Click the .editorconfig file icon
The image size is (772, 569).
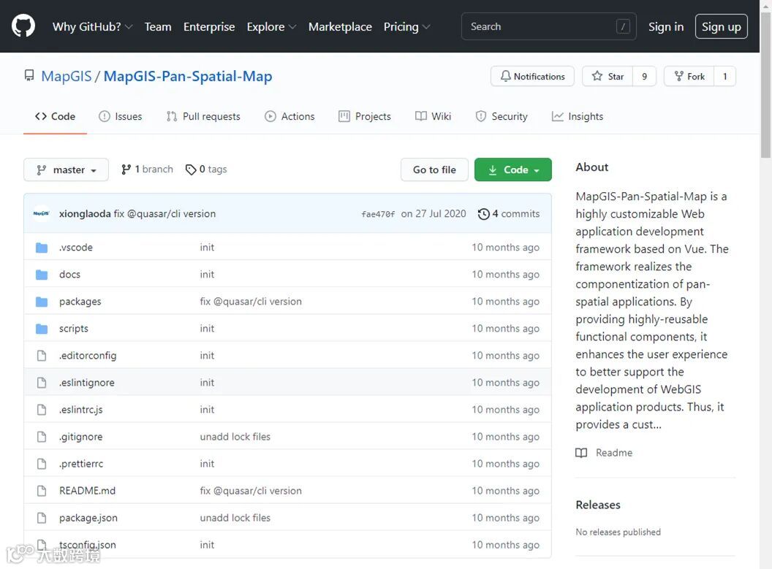(x=42, y=356)
